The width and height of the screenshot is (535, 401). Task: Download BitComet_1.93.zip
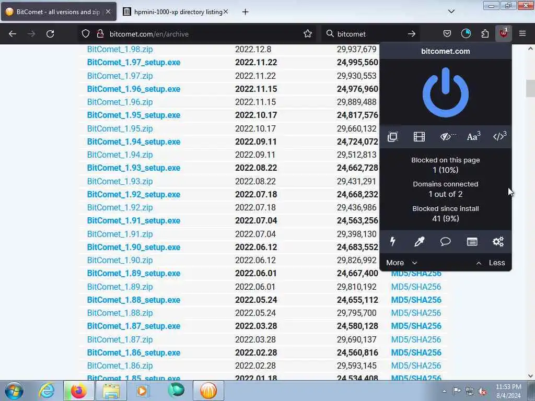click(120, 181)
